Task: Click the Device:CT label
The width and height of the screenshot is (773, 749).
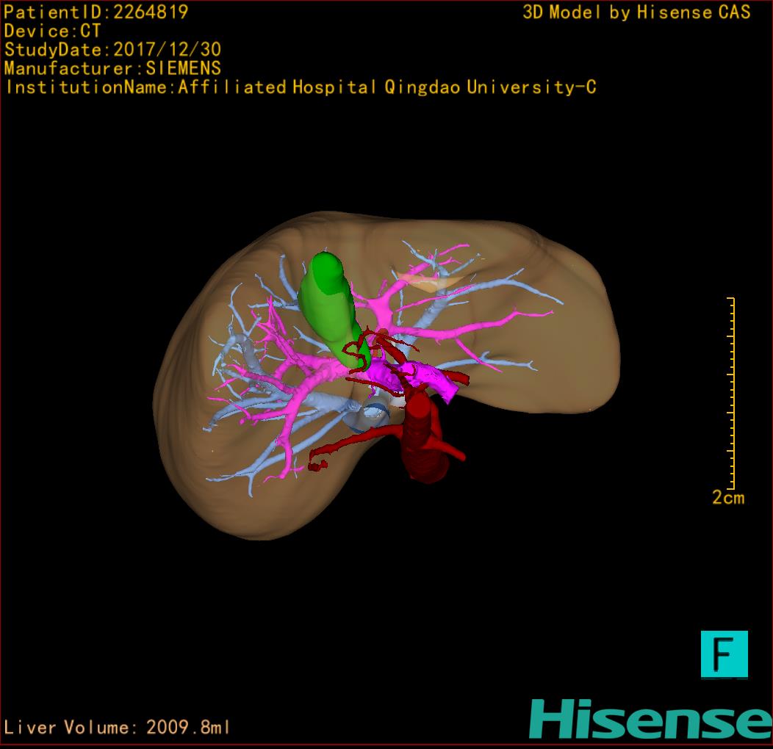Action: [53, 31]
